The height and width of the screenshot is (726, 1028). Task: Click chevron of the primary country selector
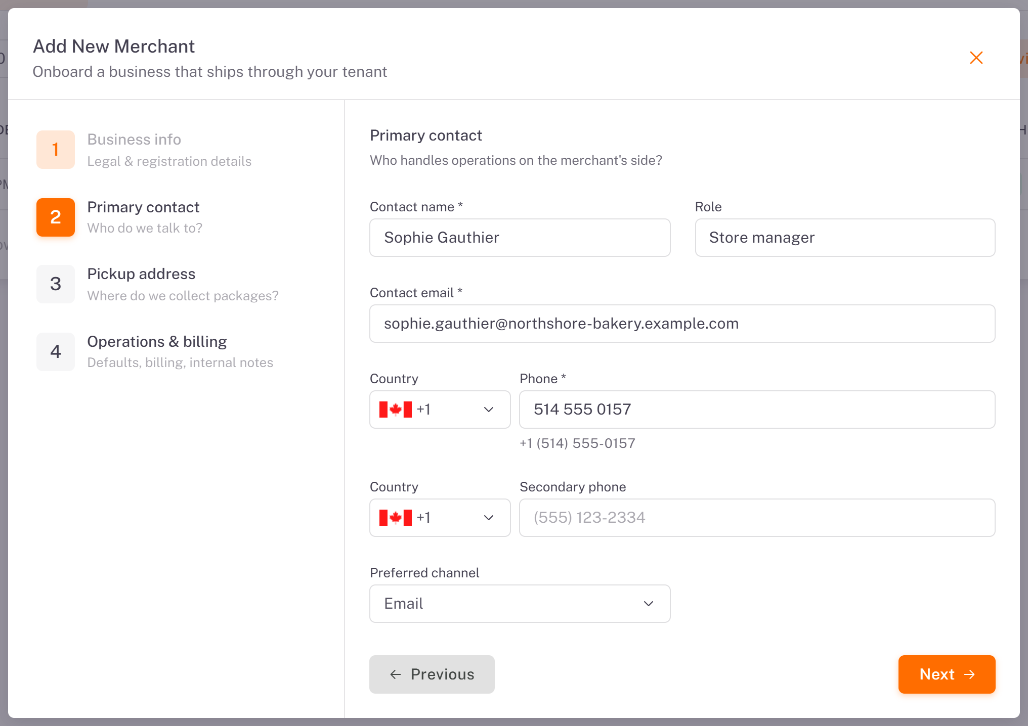(x=489, y=410)
